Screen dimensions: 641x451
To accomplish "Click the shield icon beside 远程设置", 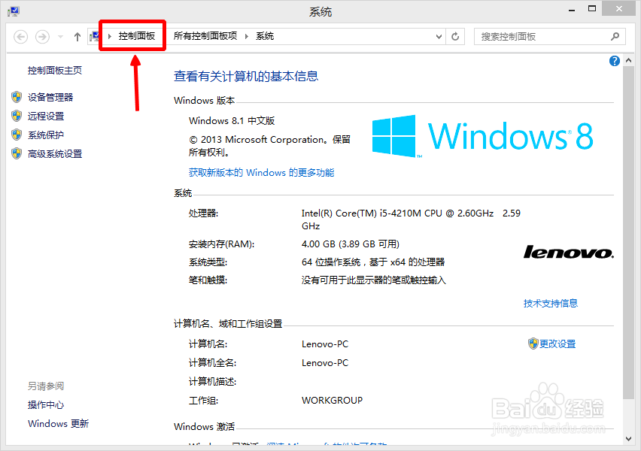I will (x=17, y=116).
